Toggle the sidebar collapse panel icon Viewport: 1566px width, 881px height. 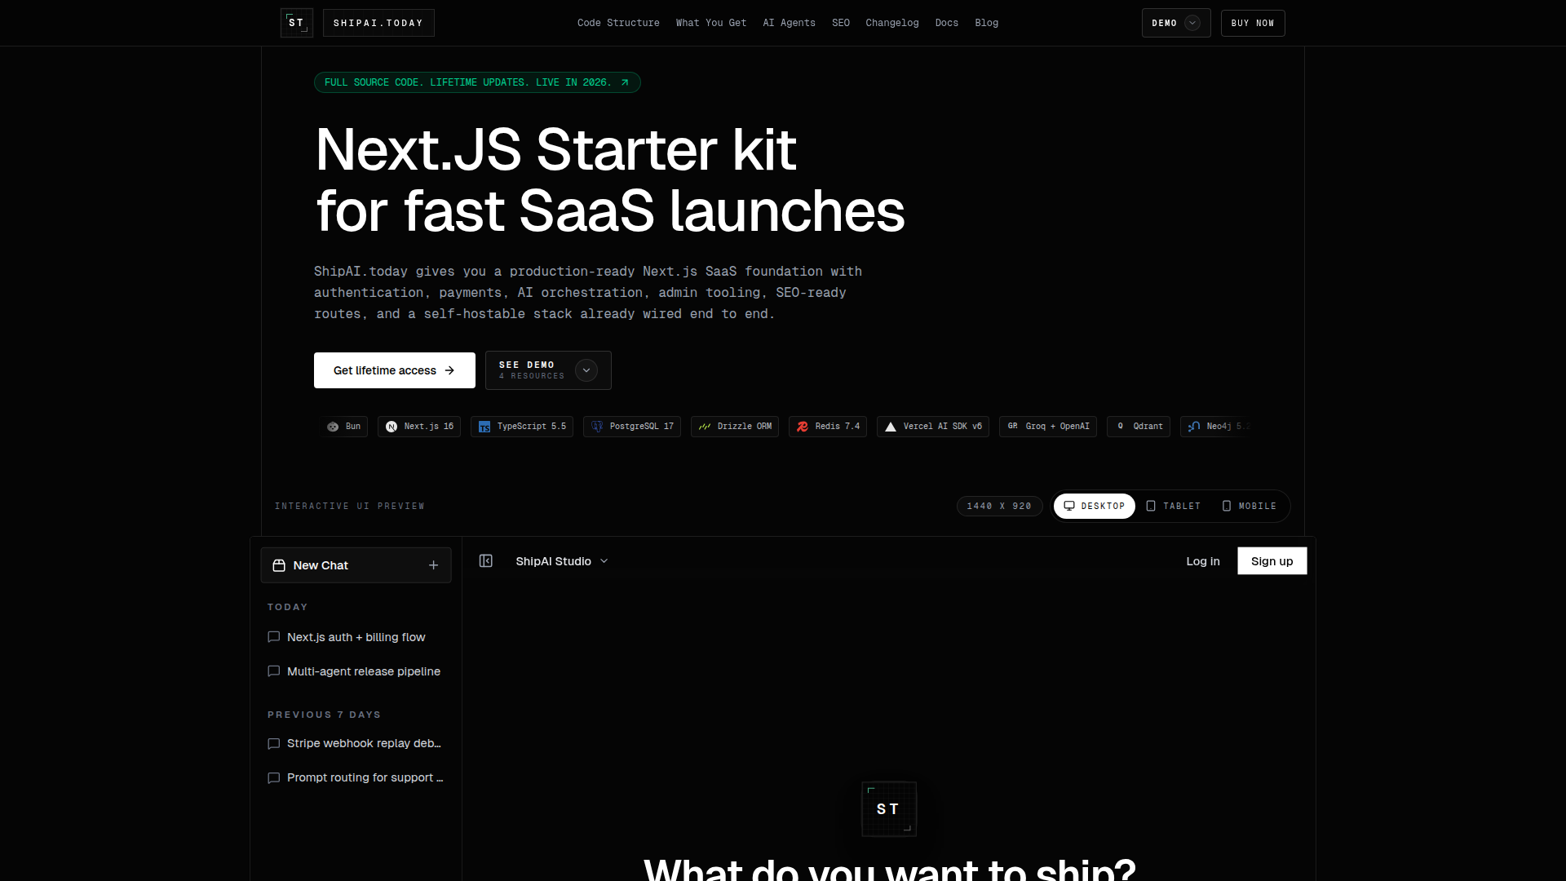486,561
